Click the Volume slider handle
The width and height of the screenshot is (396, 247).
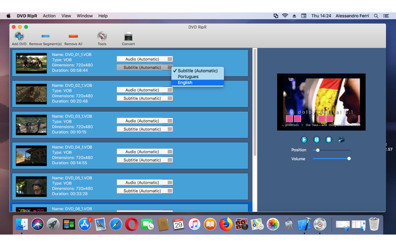pyautogui.click(x=349, y=159)
